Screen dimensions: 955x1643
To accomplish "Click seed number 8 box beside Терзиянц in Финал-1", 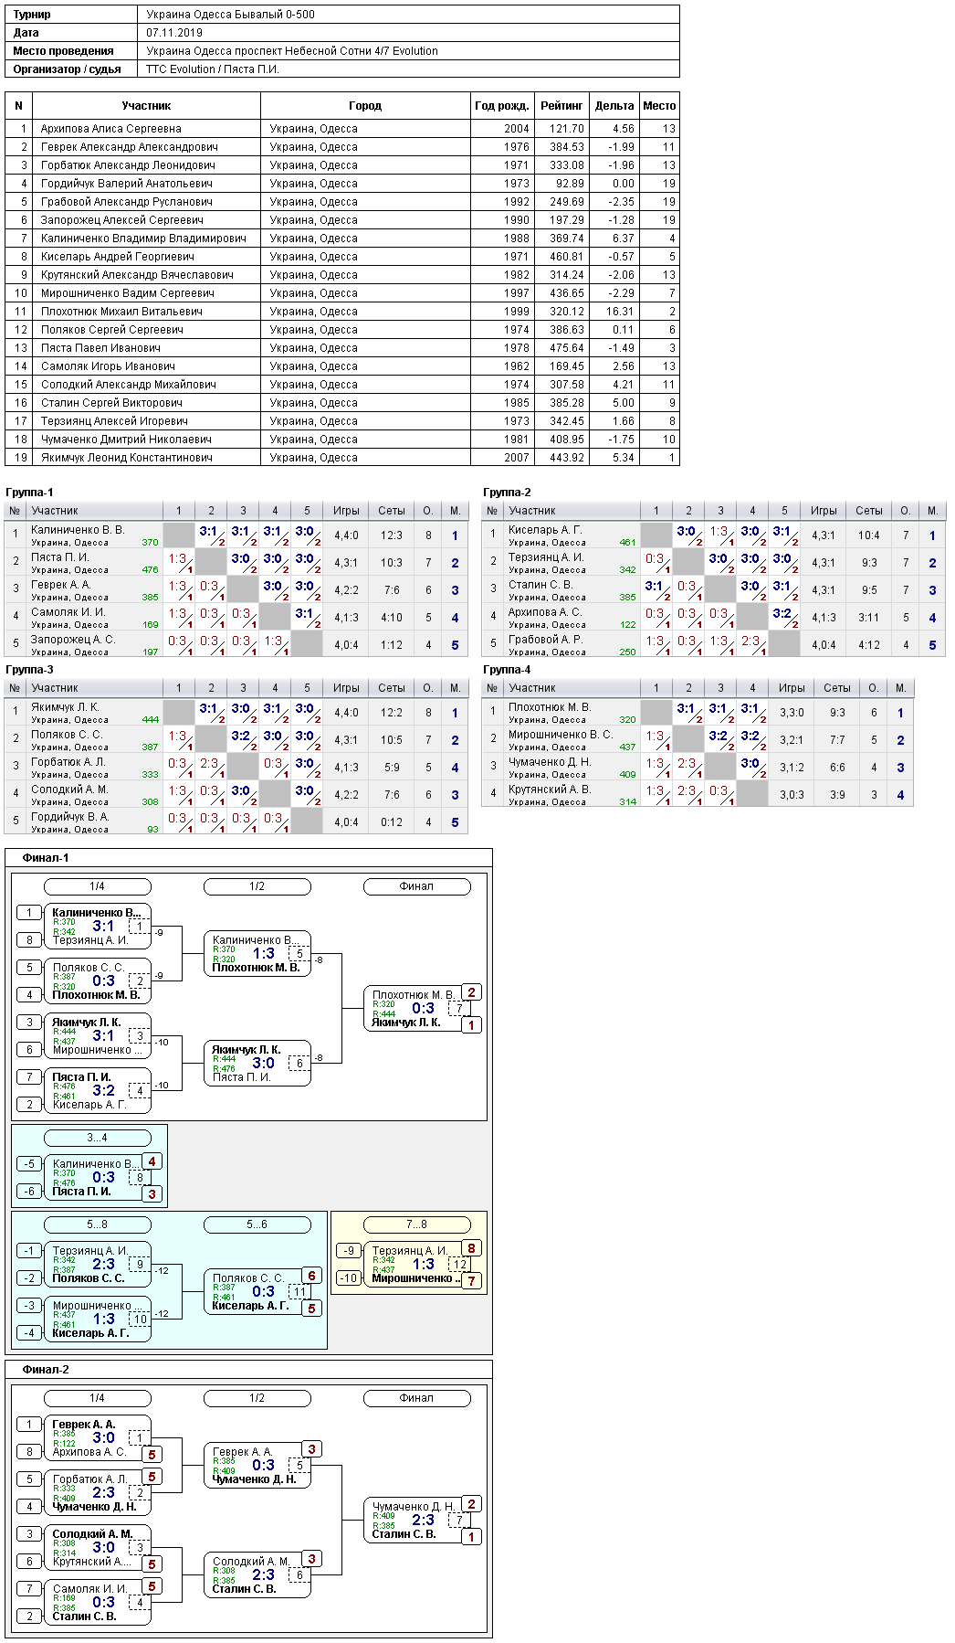I will [29, 940].
